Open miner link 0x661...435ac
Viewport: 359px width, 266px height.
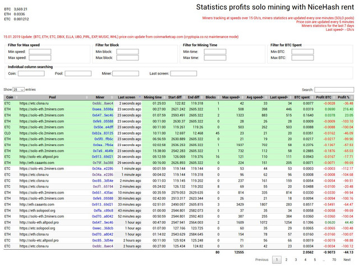click(103, 192)
